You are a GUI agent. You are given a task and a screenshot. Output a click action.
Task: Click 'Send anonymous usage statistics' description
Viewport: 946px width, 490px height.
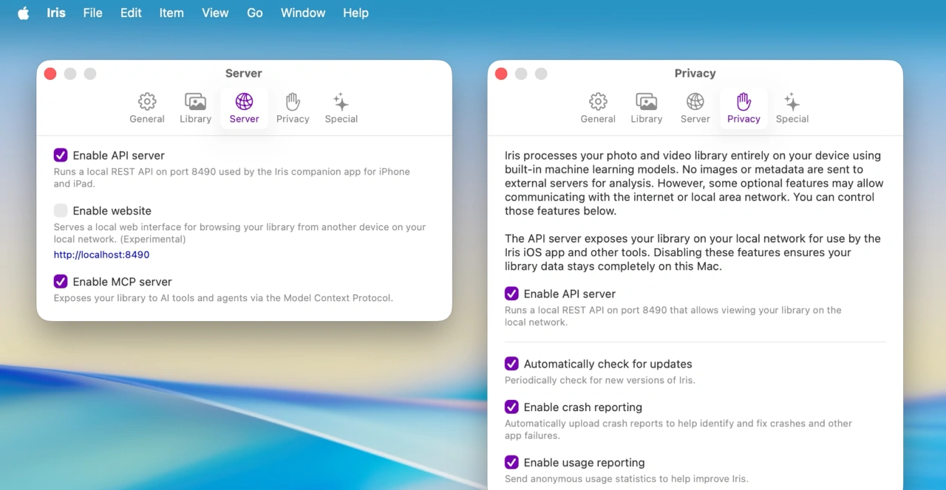tap(626, 479)
